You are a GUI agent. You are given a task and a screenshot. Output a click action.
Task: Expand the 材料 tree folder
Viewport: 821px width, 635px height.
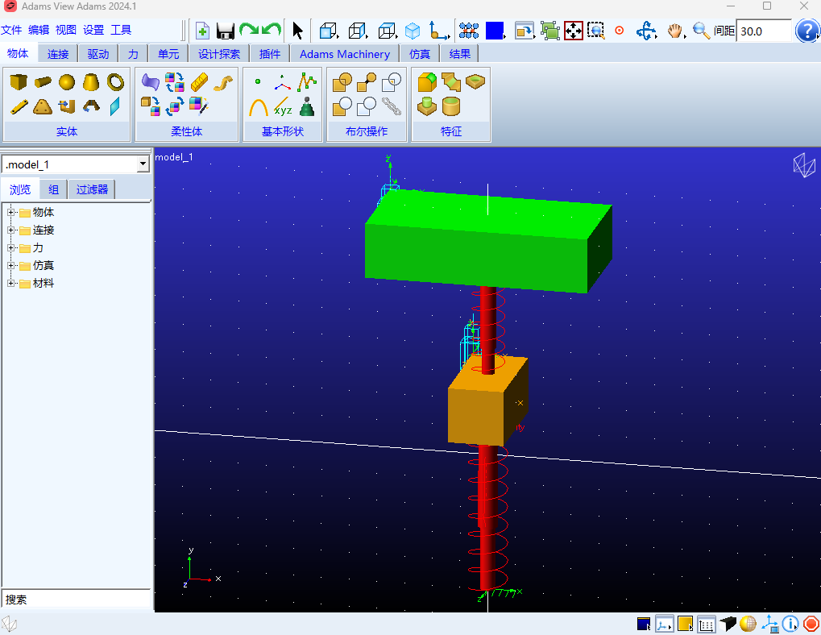[10, 283]
